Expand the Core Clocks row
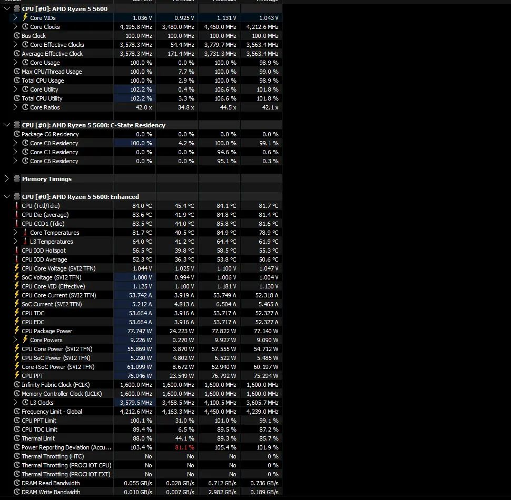This screenshot has width=511, height=500. [x=15, y=27]
